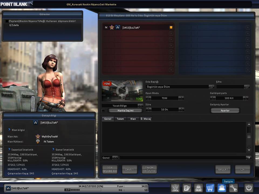Click the chevron rank icon beside IV.Takım

pos(38,141)
